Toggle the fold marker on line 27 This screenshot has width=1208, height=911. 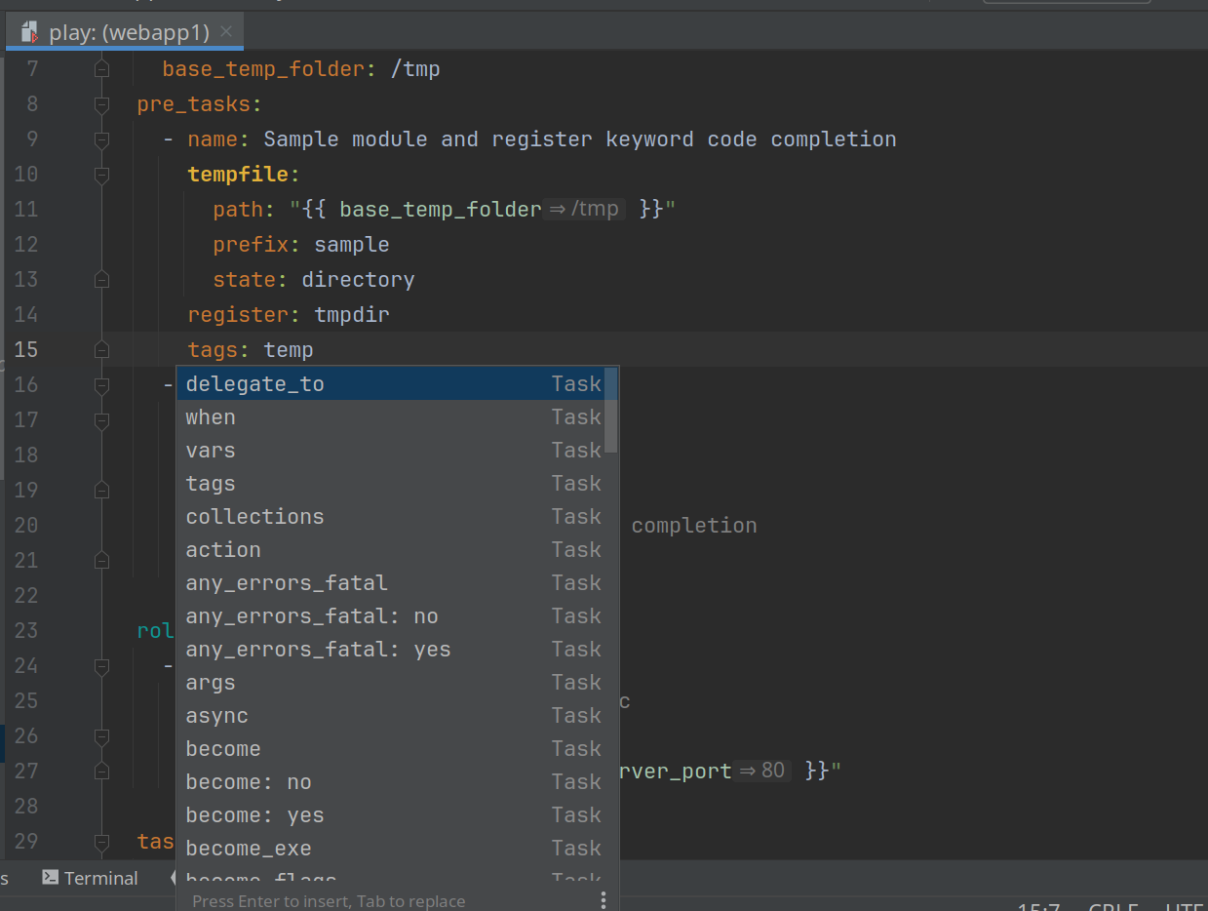[x=101, y=772]
